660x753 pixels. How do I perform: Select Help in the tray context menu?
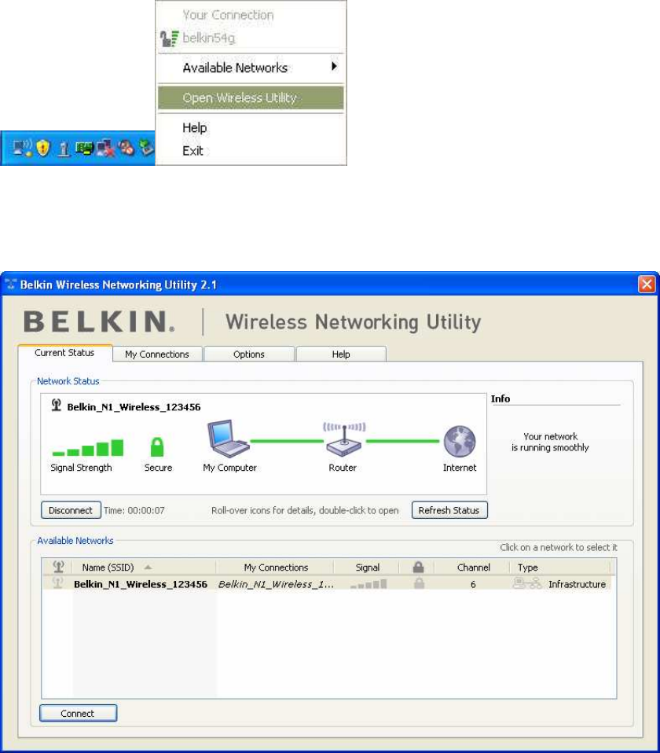coord(194,128)
